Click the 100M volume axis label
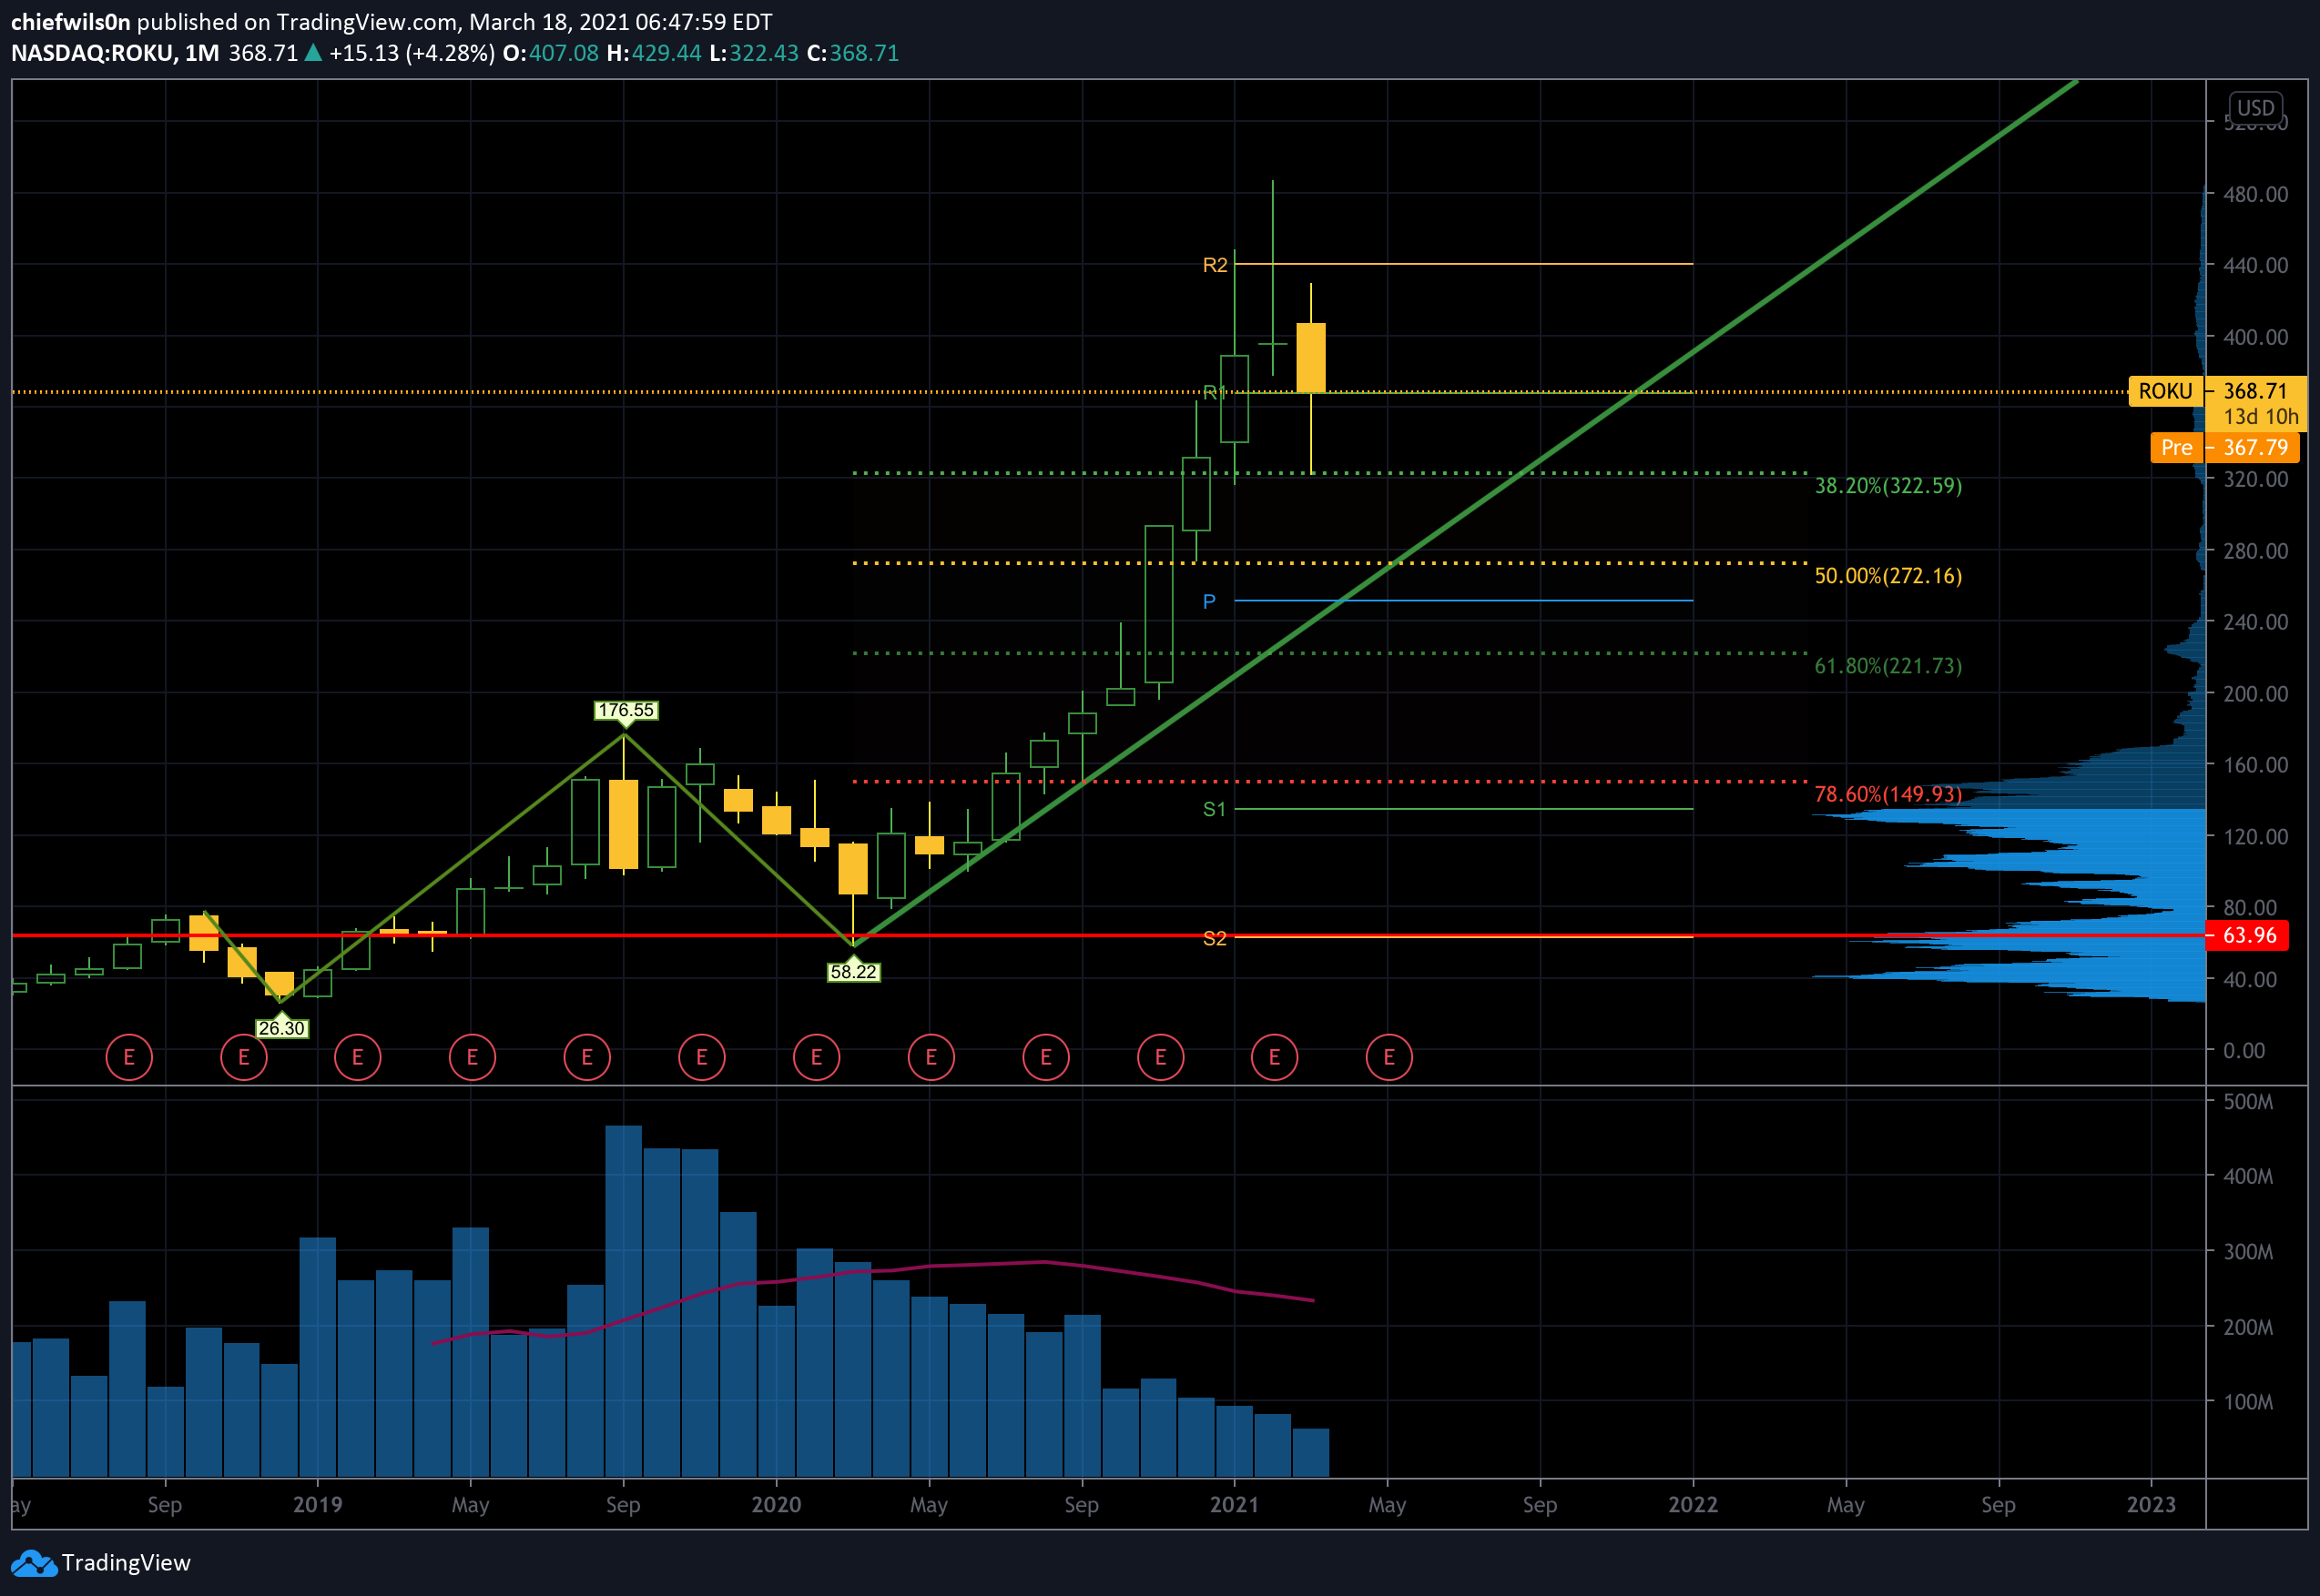Screen dimensions: 2320x1596 pyautogui.click(x=2248, y=1402)
